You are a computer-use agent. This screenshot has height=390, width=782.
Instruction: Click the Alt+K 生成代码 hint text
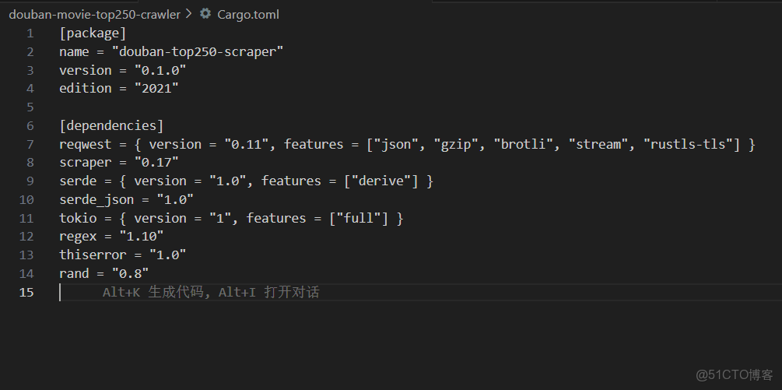153,293
